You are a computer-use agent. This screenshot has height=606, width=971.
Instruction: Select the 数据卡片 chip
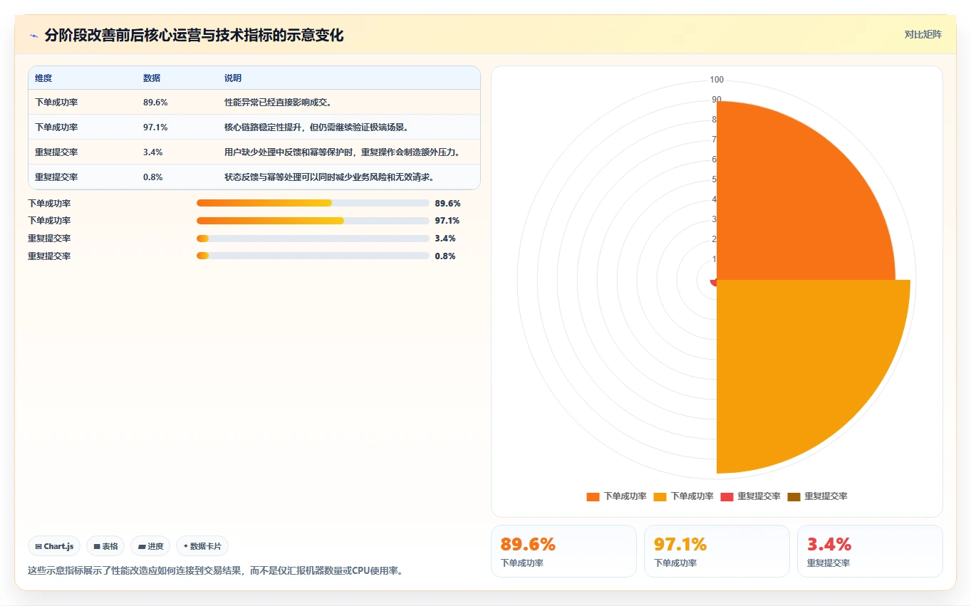202,546
